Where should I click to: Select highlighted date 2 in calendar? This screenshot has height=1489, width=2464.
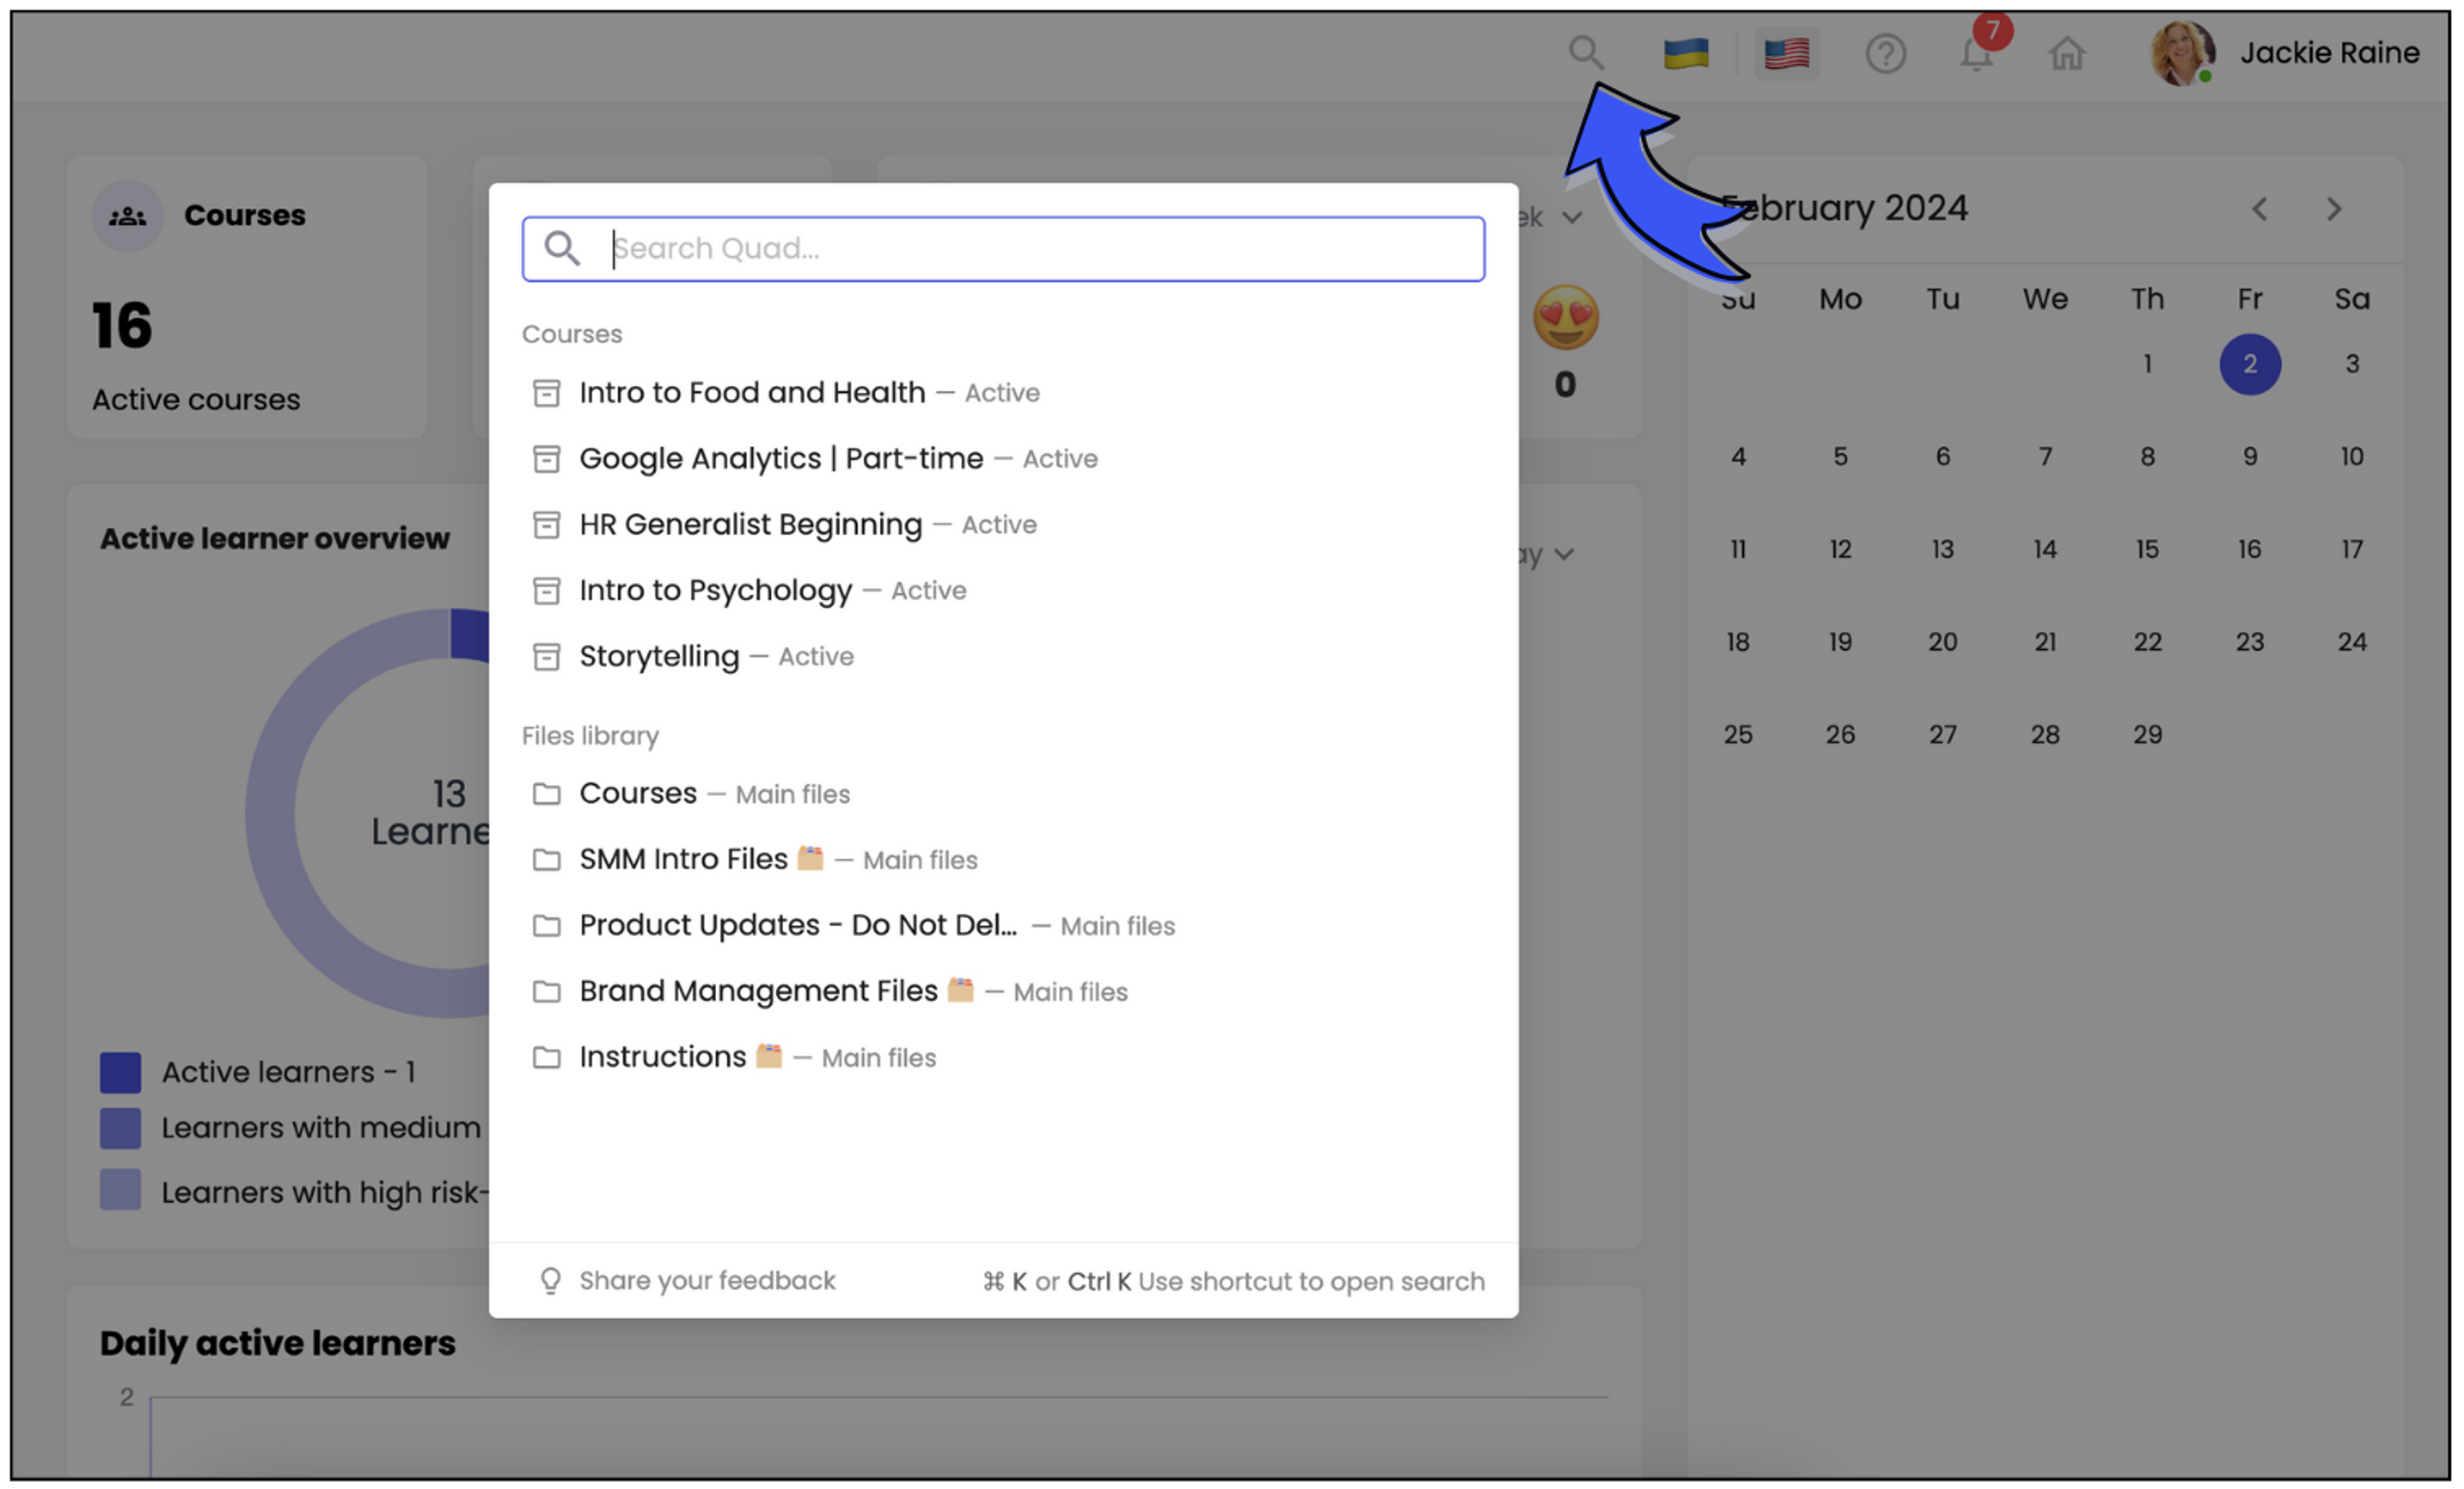[2250, 364]
